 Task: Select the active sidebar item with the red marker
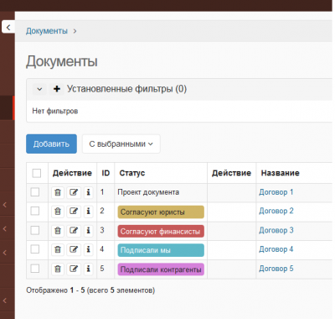(x=8, y=108)
